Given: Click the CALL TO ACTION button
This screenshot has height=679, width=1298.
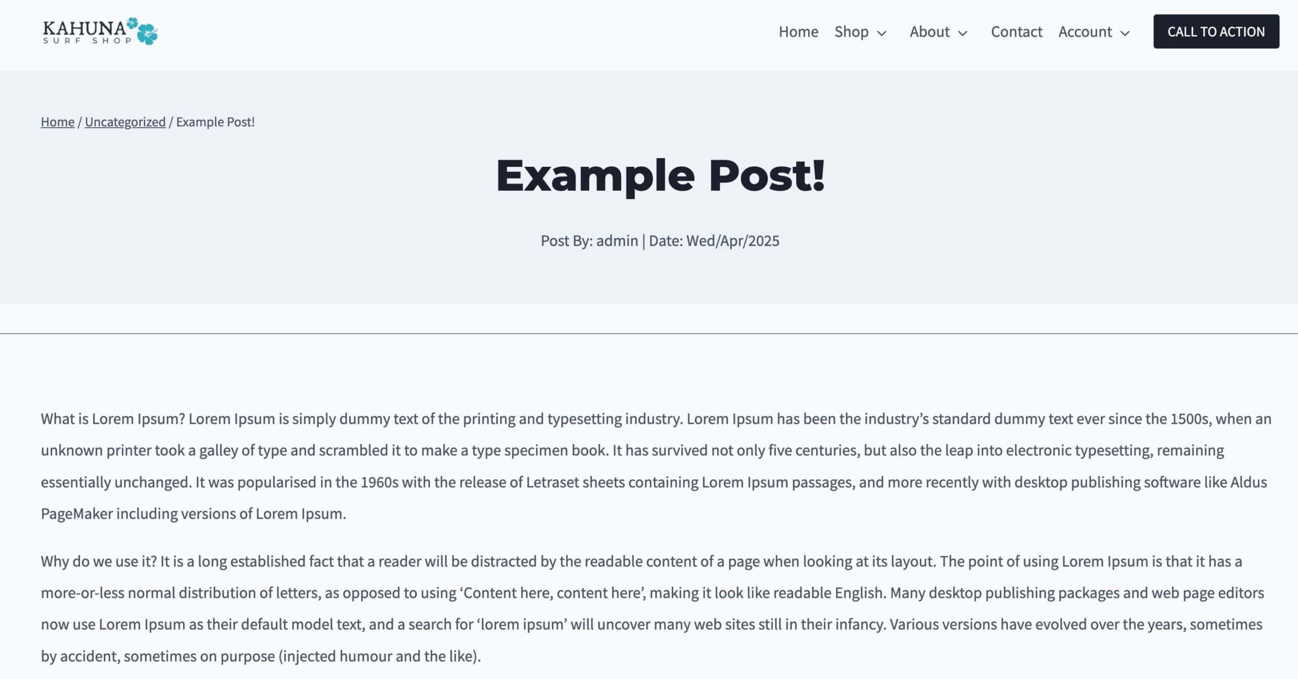Looking at the screenshot, I should pyautogui.click(x=1216, y=31).
